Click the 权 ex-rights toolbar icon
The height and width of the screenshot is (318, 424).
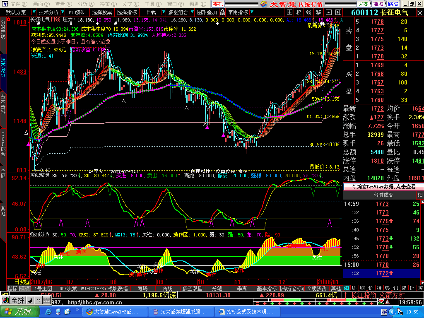pos(299,12)
